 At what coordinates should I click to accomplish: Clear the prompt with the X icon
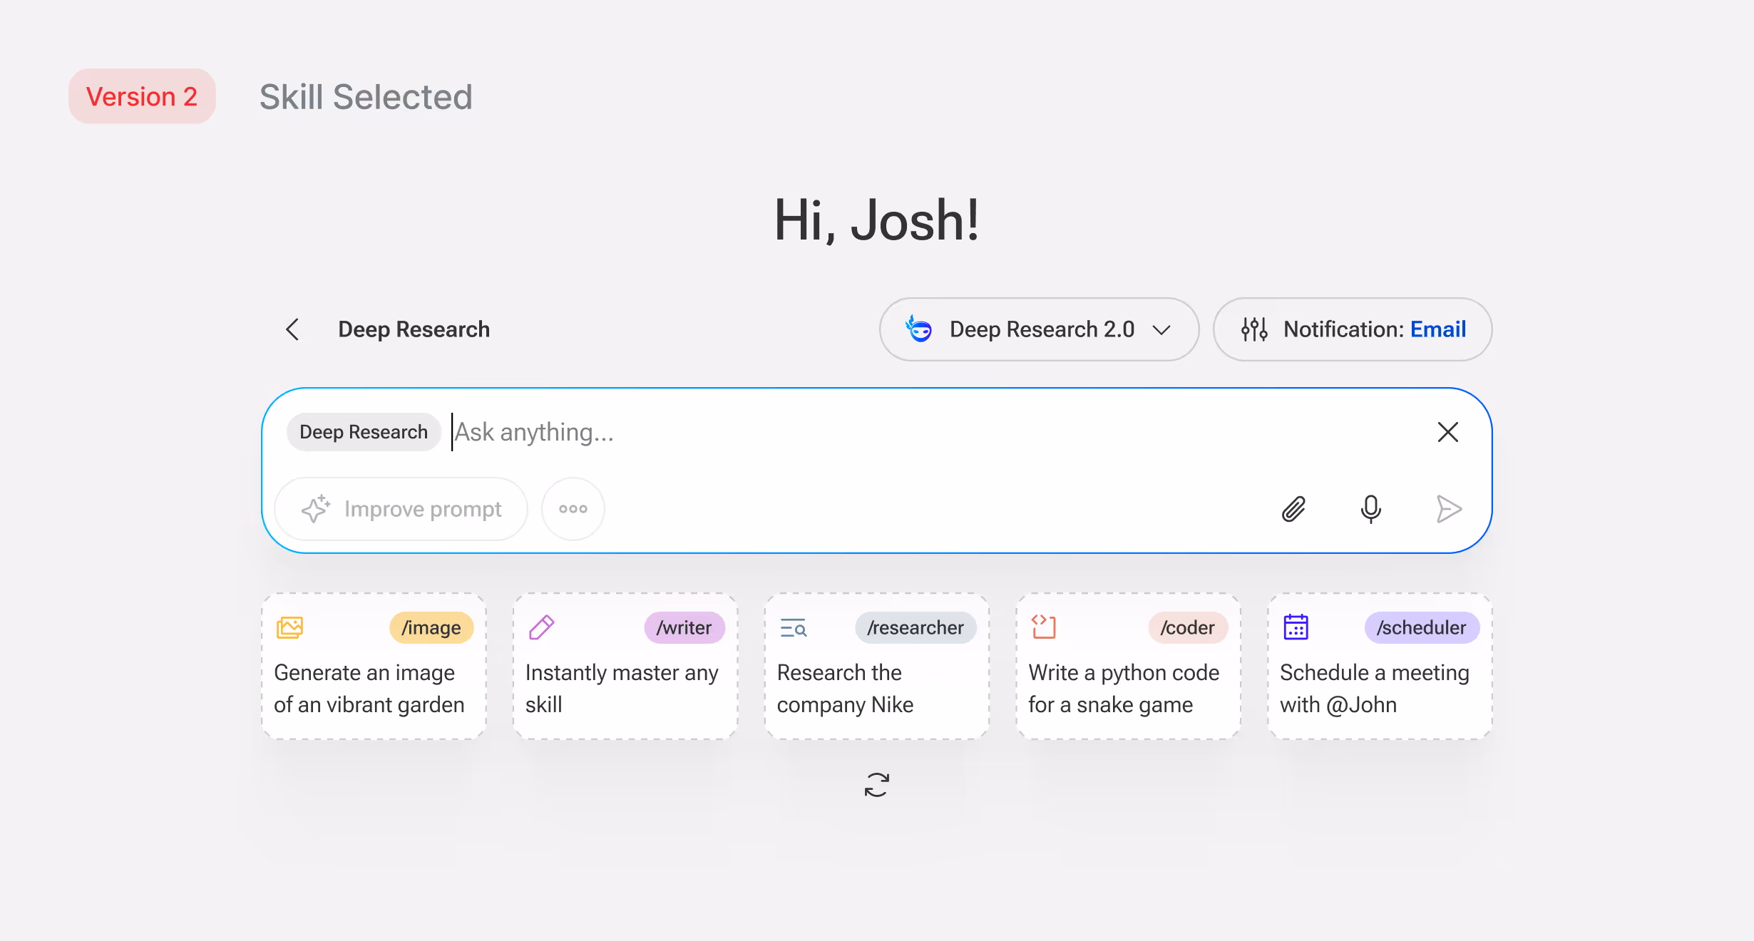pyautogui.click(x=1447, y=432)
